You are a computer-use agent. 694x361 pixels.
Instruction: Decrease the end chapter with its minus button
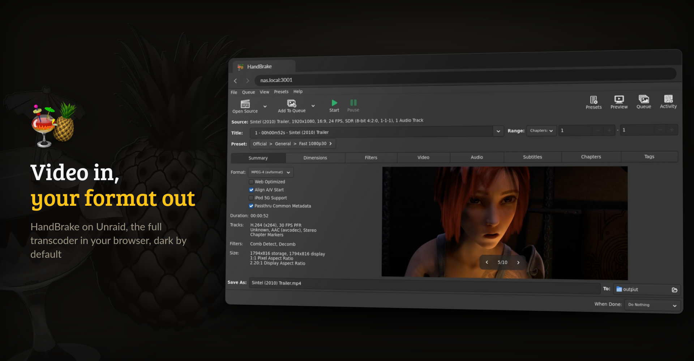coord(660,130)
